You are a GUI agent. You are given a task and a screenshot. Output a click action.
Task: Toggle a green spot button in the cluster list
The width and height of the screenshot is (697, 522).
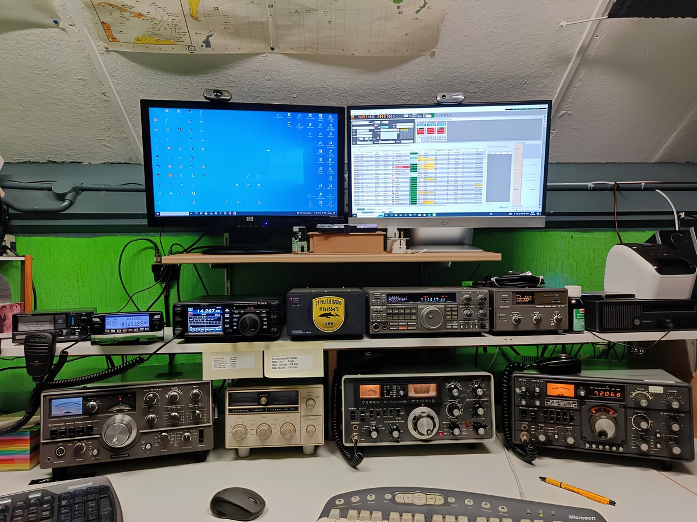click(414, 179)
